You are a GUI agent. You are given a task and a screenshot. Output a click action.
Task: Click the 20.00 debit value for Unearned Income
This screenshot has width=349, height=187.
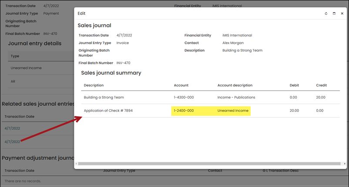294,111
